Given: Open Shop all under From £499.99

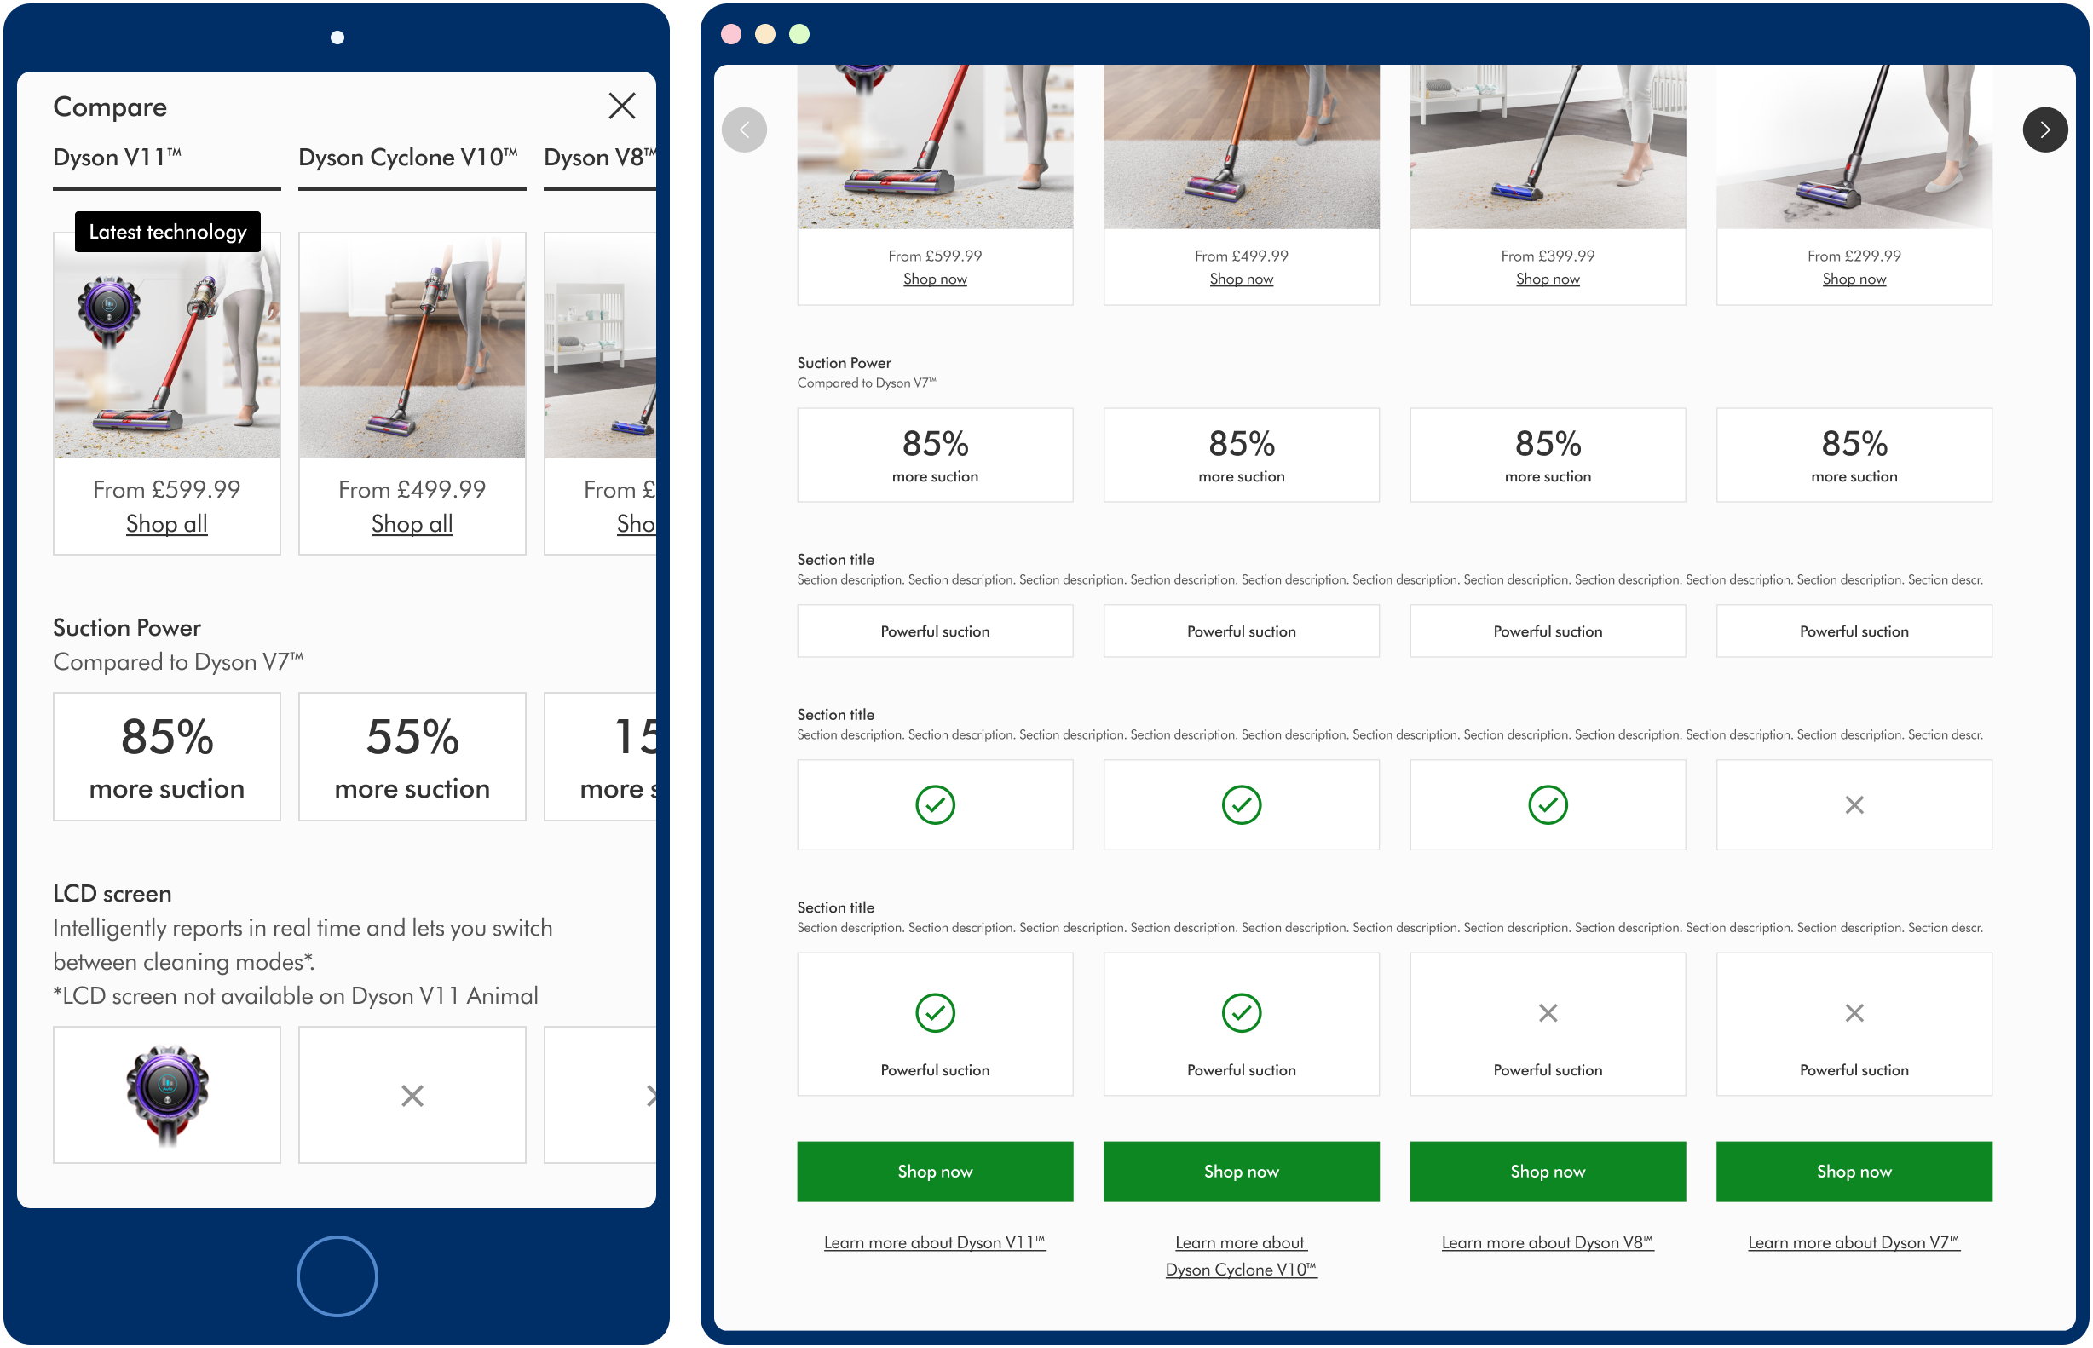Looking at the screenshot, I should tap(412, 523).
